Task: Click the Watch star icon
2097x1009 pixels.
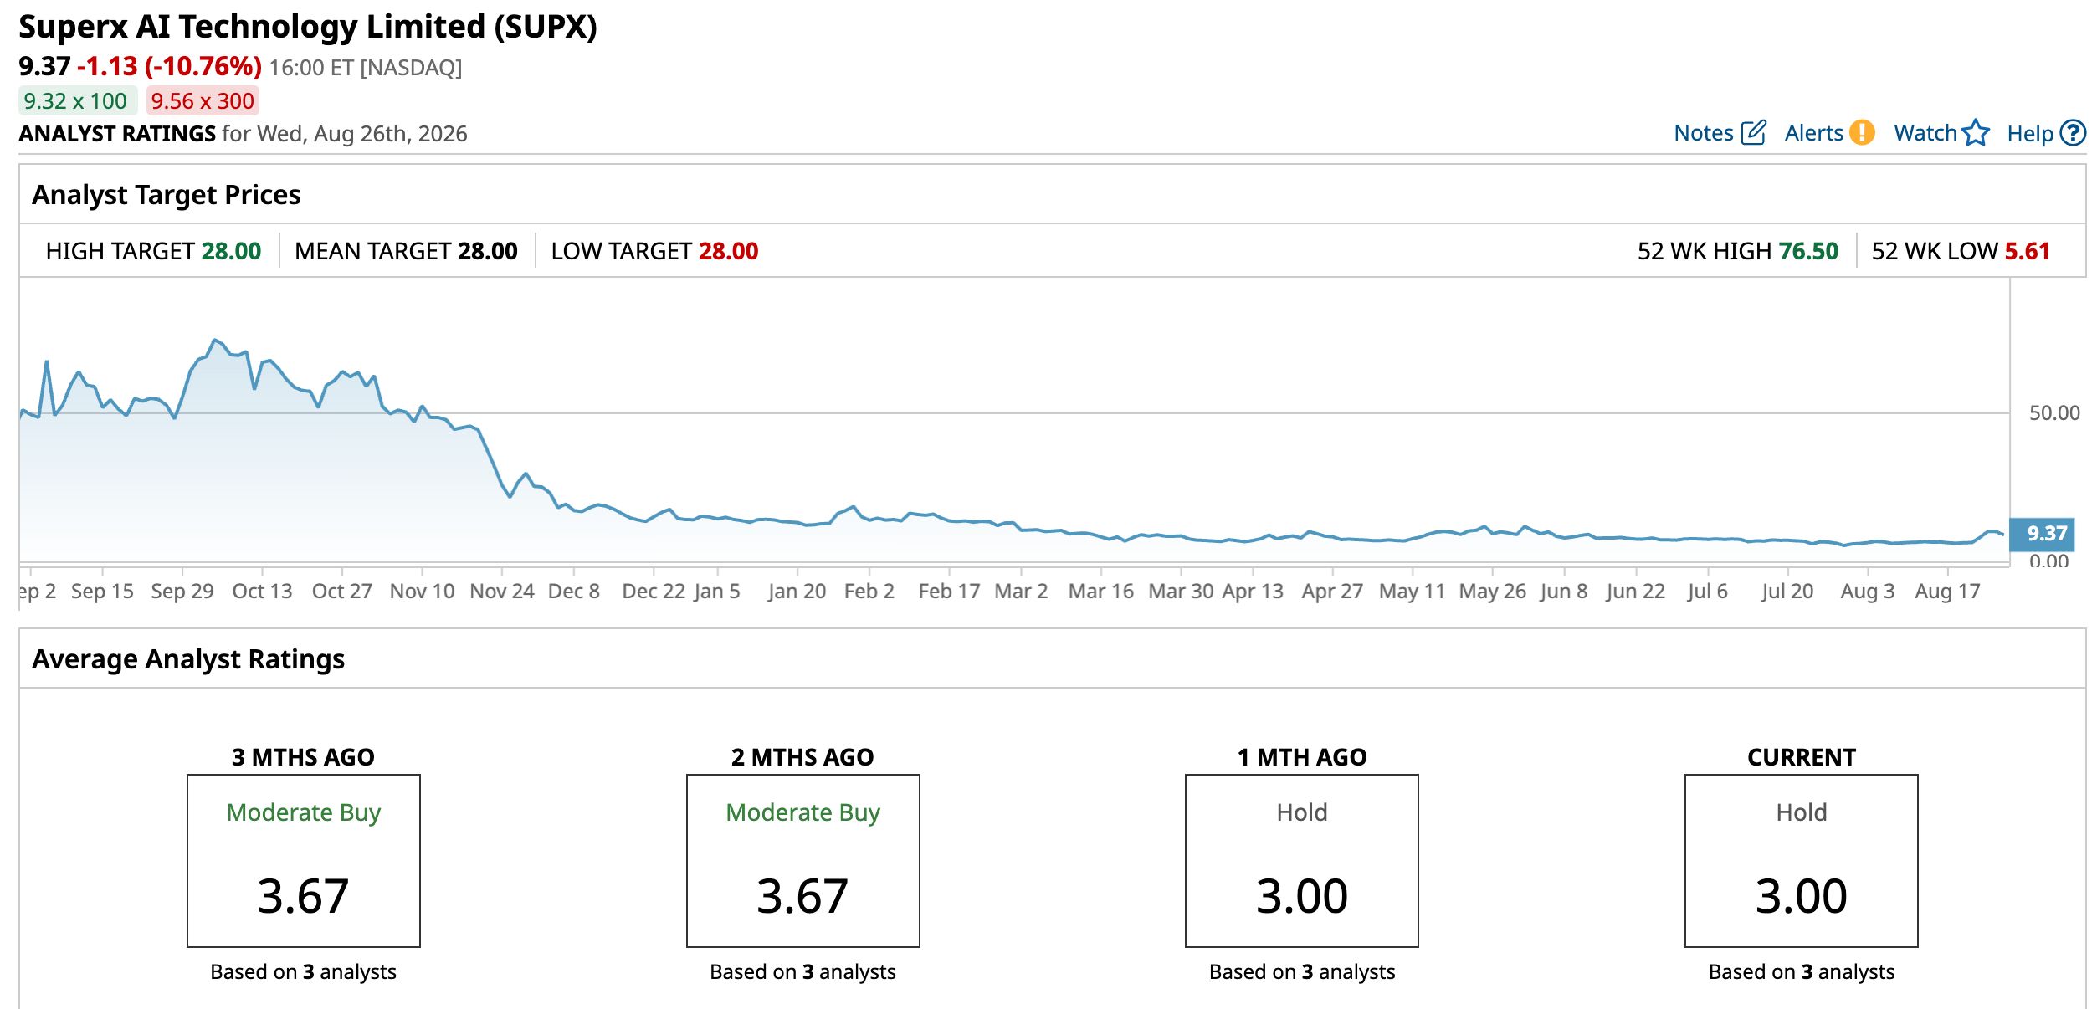Action: point(1976,132)
